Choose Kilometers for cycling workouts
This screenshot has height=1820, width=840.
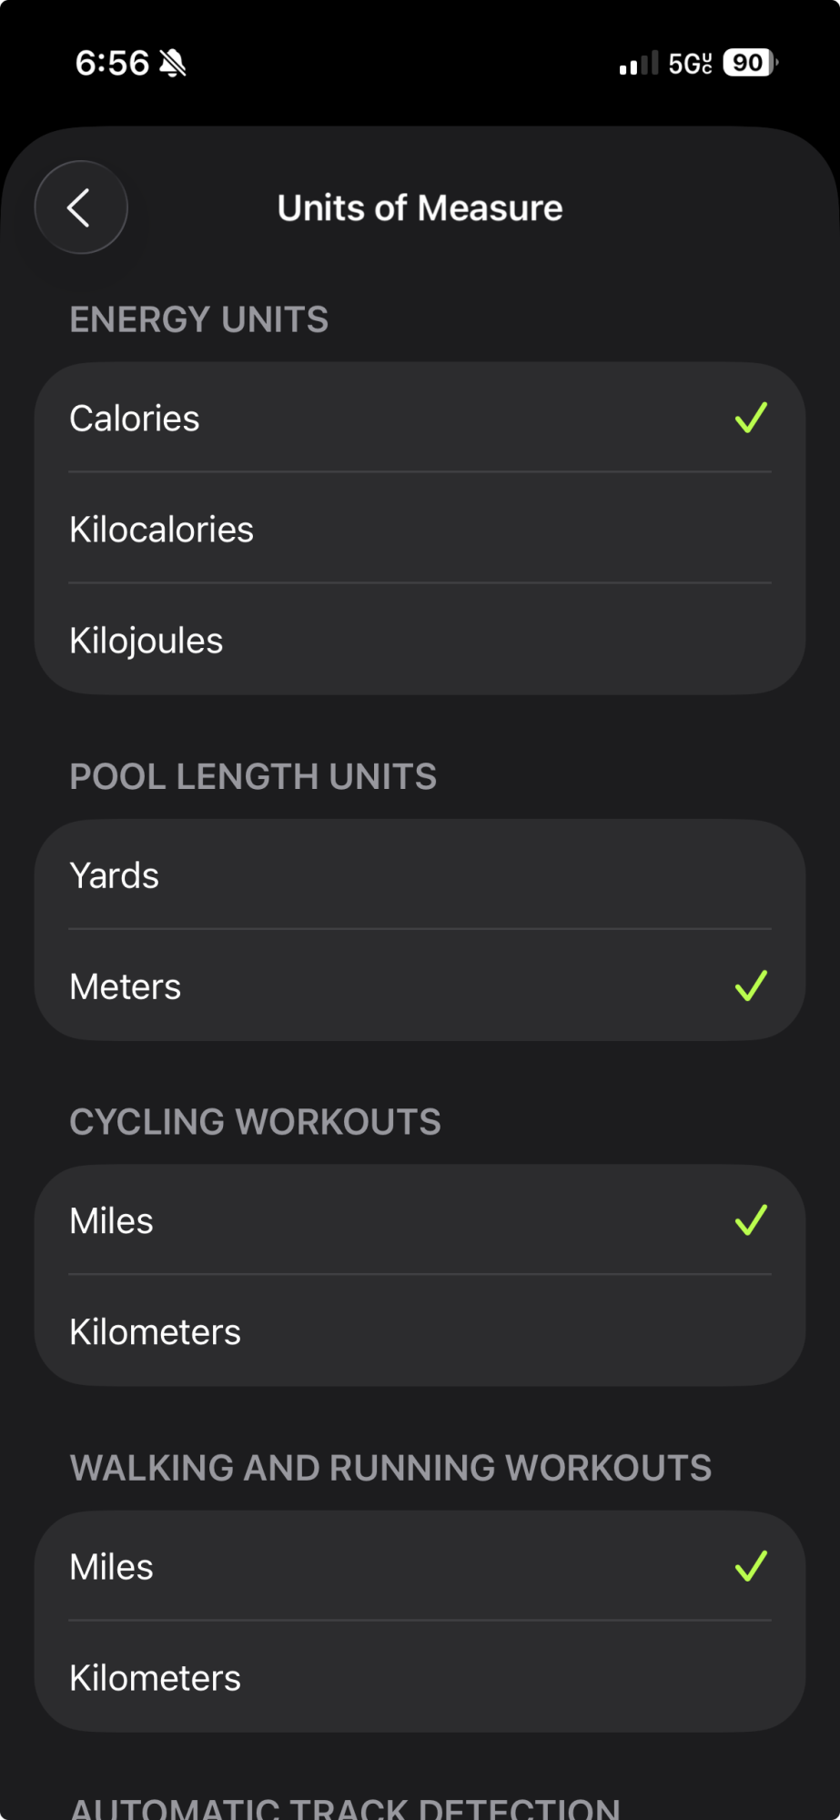click(x=420, y=1331)
